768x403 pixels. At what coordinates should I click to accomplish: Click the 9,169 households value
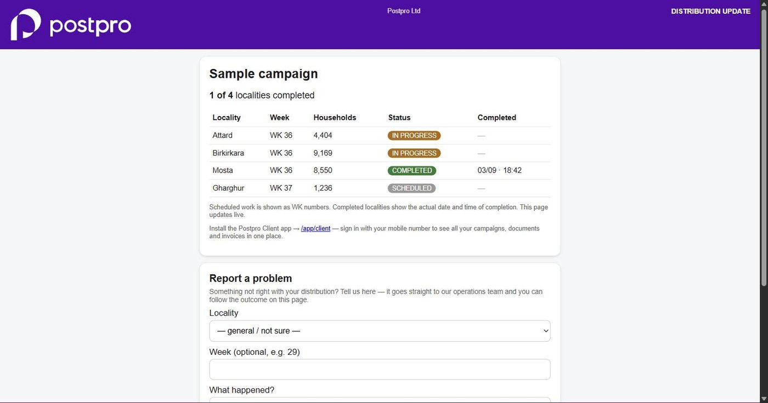click(x=323, y=153)
